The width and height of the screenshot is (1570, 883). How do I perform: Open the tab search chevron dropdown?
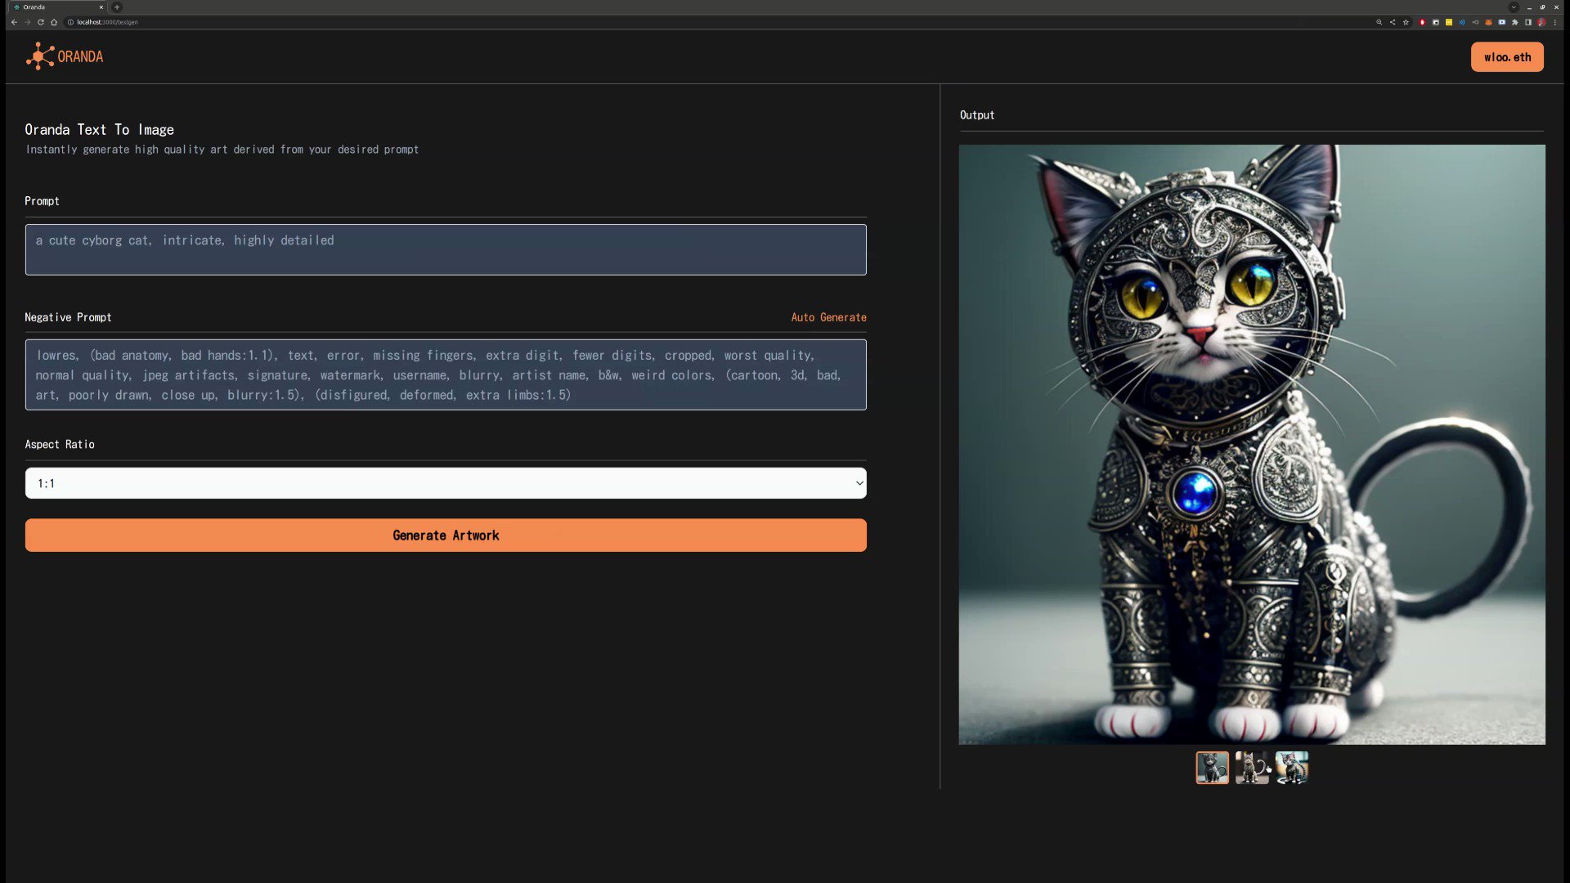click(x=1514, y=7)
